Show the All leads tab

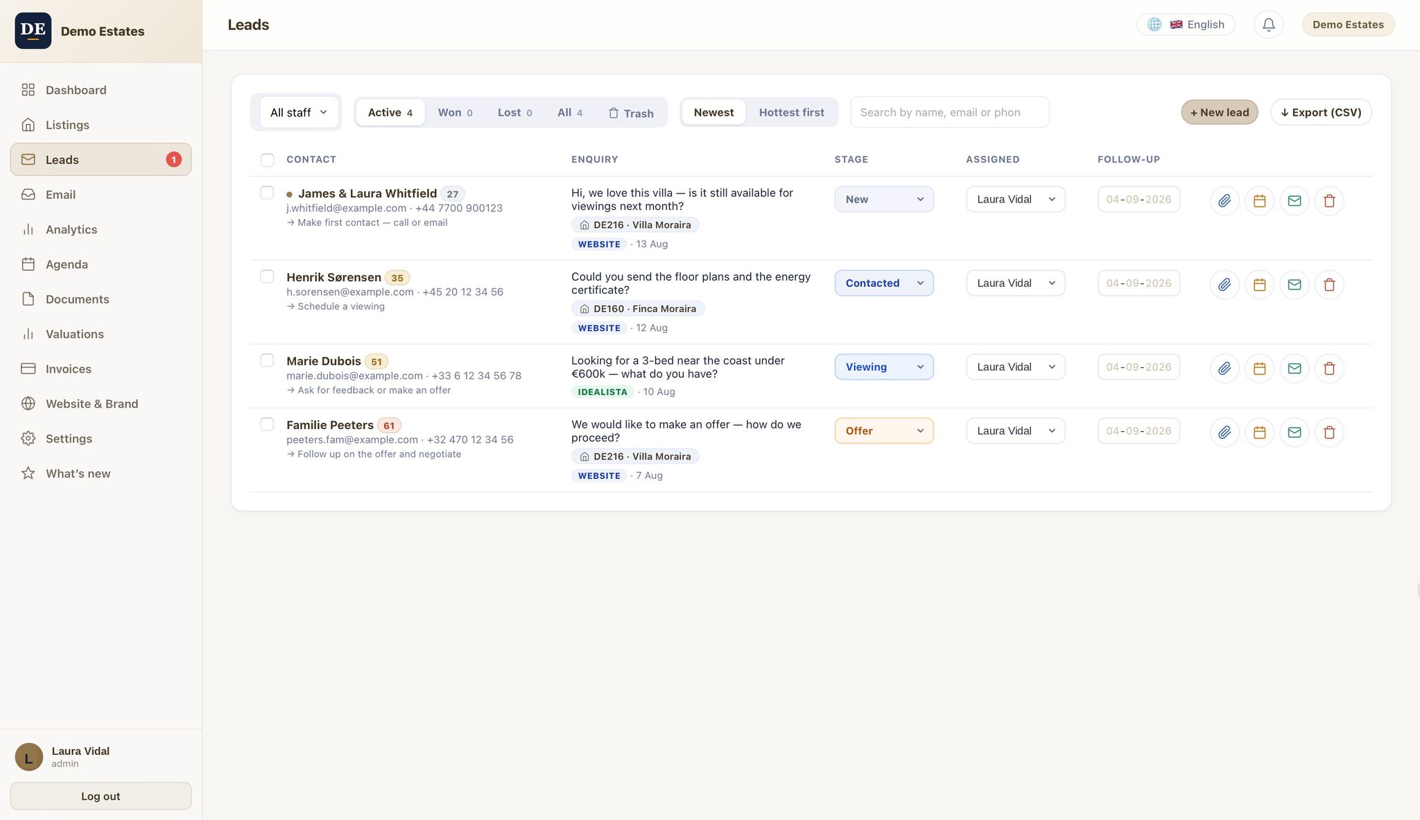570,112
